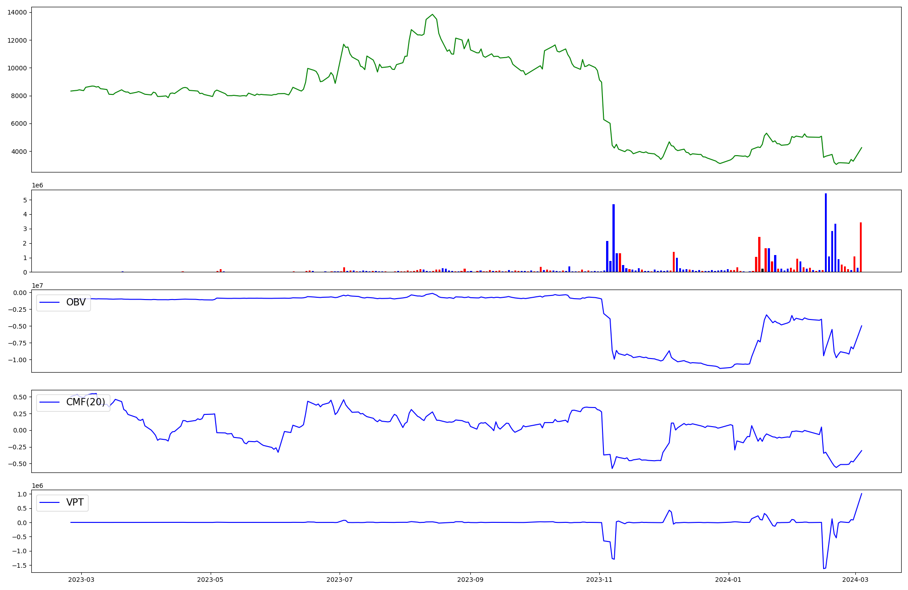Viewport: 908px width, 590px height.
Task: Select the 2023-03 date tick label
Action: (82, 580)
